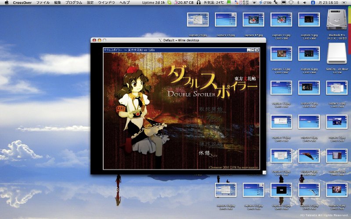Click the Uptime 2d 1h status item

(x=154, y=3)
